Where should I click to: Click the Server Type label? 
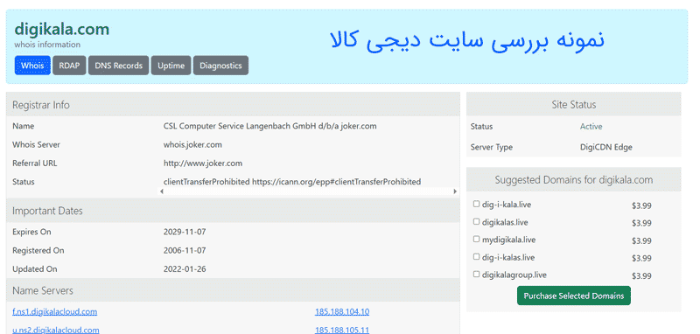pos(492,147)
